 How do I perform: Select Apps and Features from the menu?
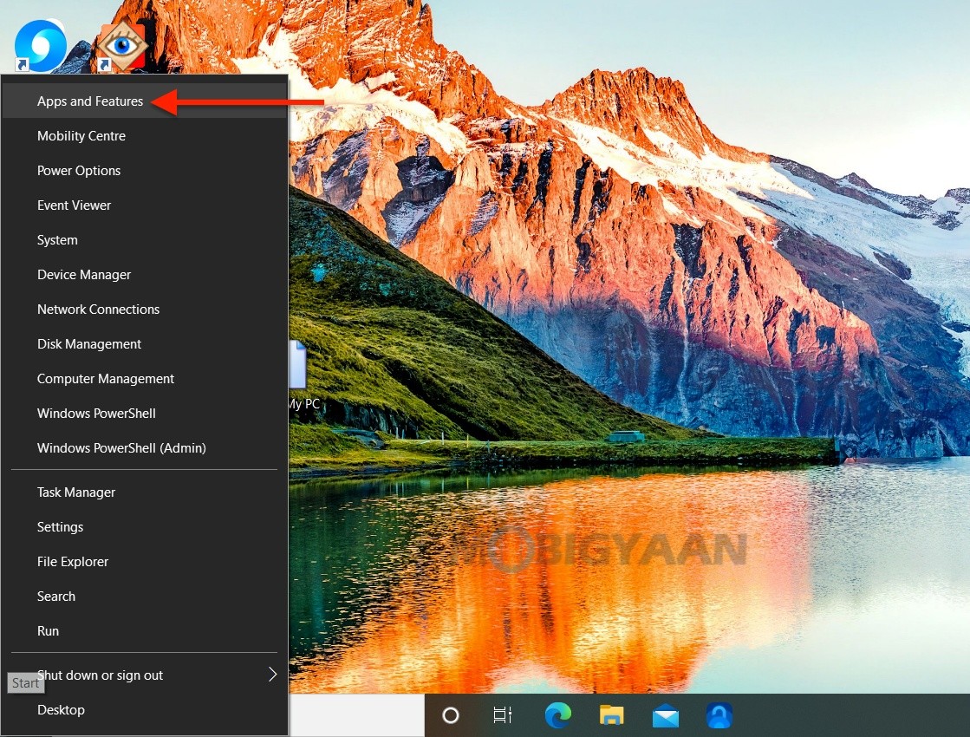[x=89, y=101]
